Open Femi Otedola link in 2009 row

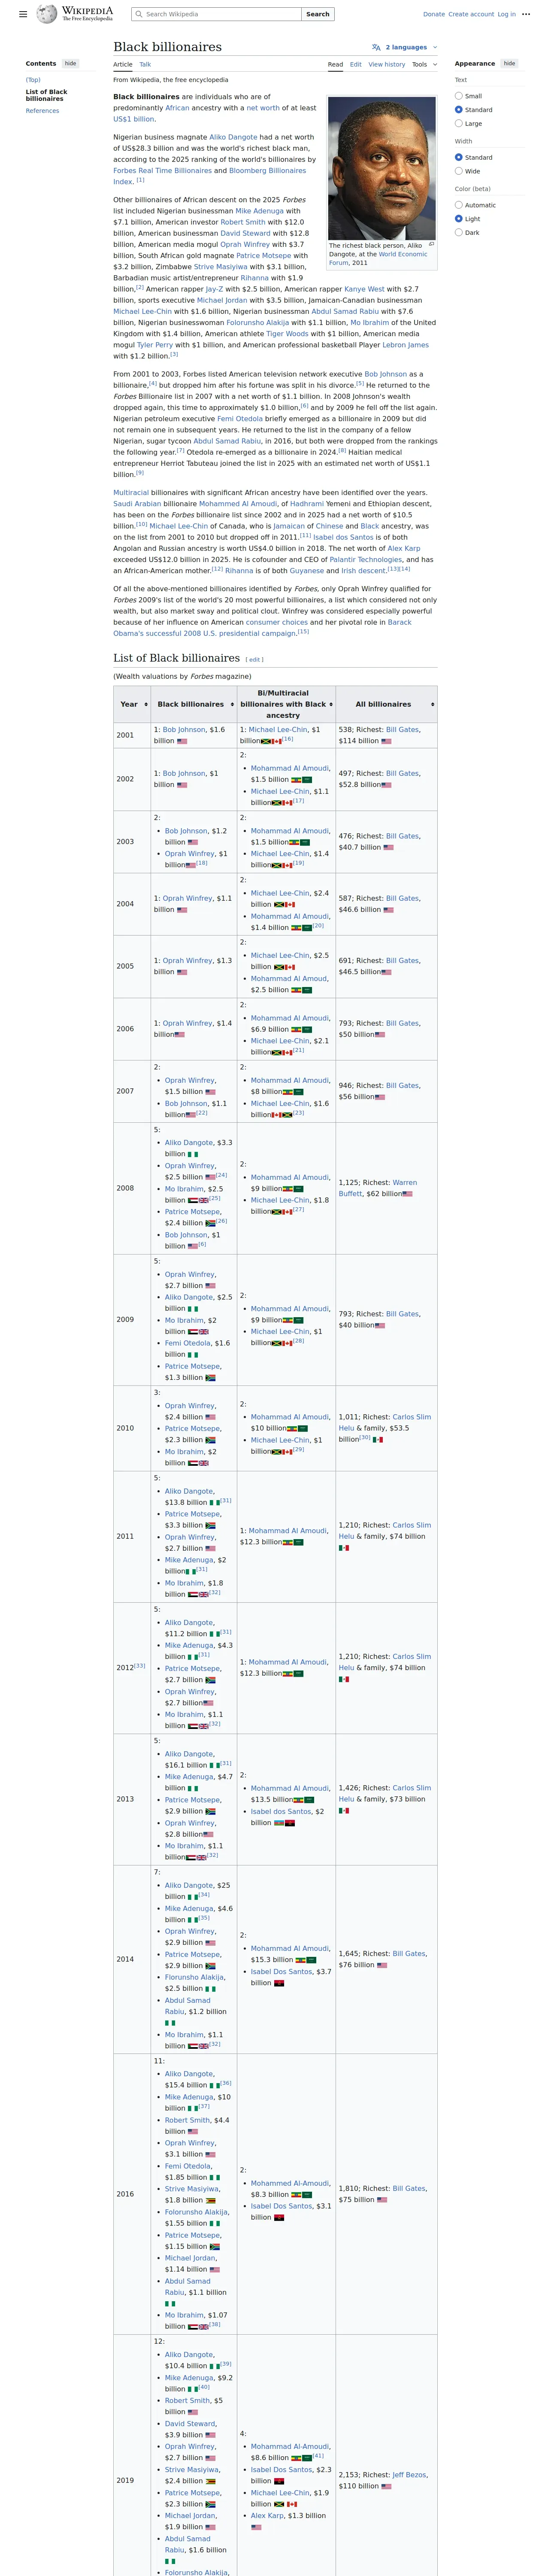188,1343
